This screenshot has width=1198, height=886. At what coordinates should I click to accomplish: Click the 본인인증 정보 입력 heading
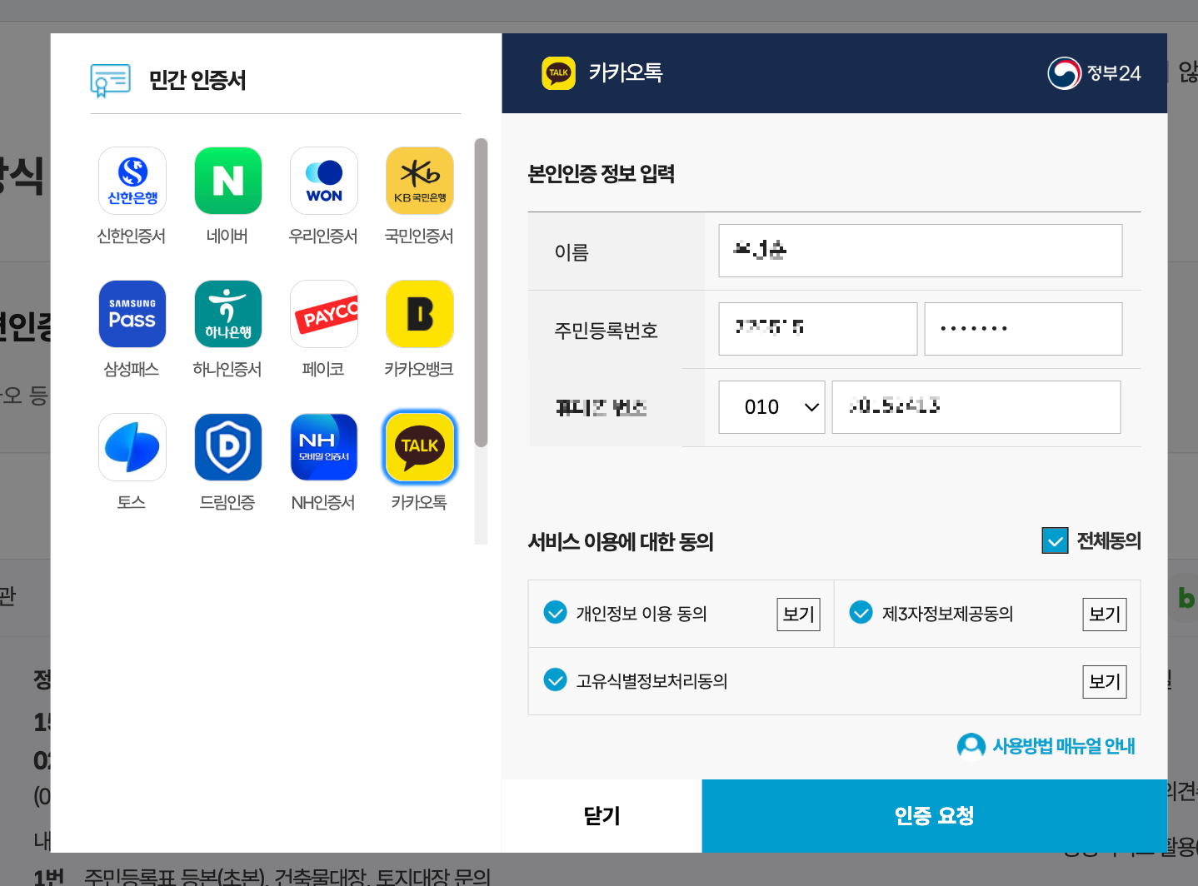[601, 174]
